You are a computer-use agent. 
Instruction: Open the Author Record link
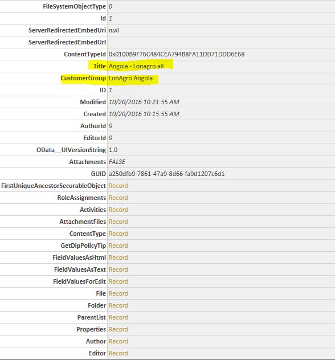119,341
